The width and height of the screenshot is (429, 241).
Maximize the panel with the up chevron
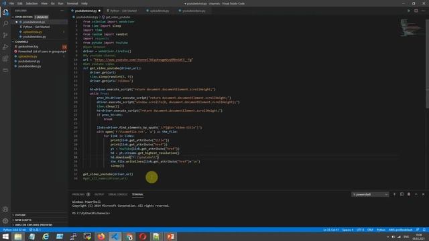pyautogui.click(x=416, y=194)
